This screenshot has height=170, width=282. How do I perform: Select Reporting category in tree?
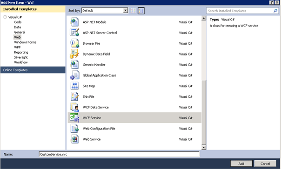(x=21, y=53)
